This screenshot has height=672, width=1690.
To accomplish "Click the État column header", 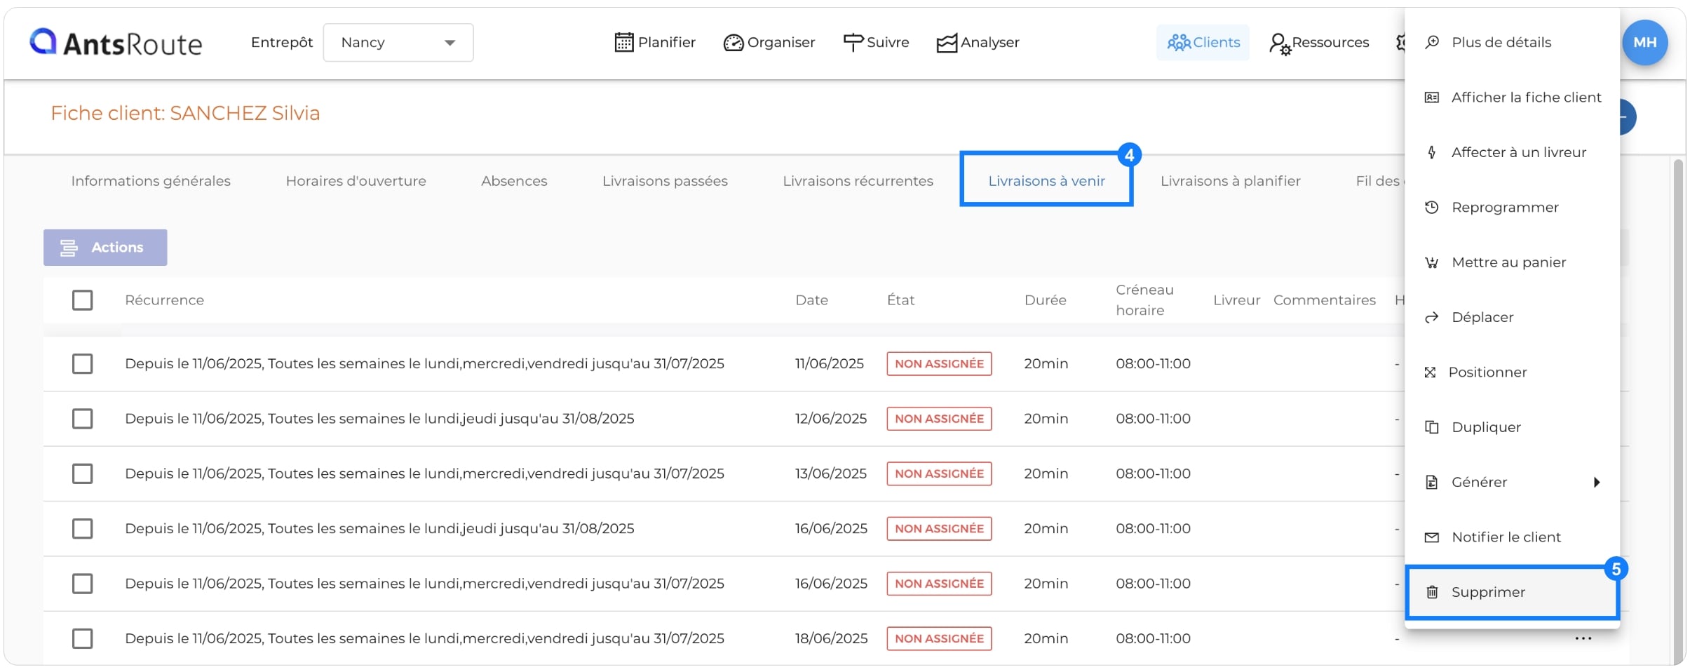I will tap(900, 300).
